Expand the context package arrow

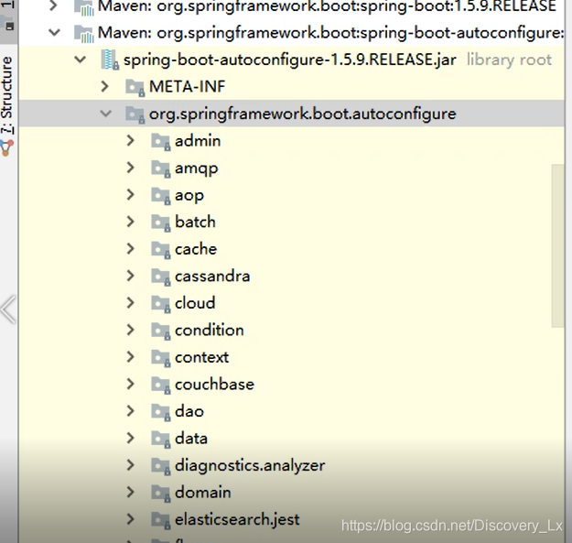pos(131,357)
